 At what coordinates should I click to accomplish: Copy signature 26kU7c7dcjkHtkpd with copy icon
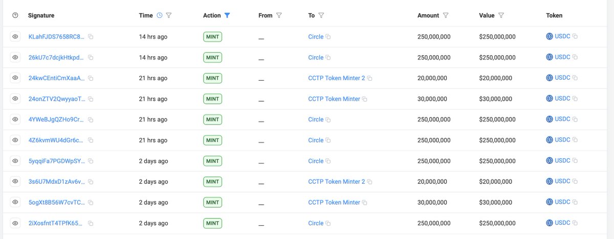click(91, 58)
